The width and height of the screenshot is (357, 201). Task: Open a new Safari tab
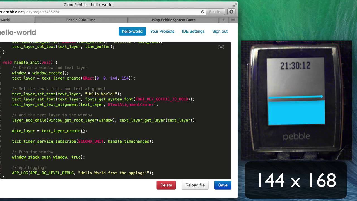[223, 20]
